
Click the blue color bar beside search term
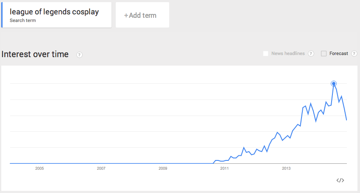point(2,15)
